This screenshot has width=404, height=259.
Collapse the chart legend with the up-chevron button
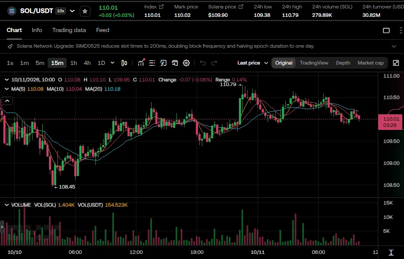pos(7,101)
